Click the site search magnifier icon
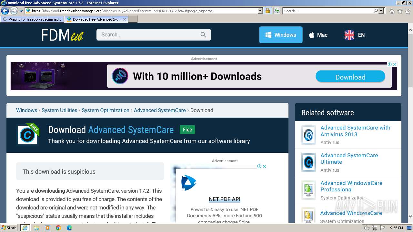This screenshot has height=232, width=413. pyautogui.click(x=203, y=35)
